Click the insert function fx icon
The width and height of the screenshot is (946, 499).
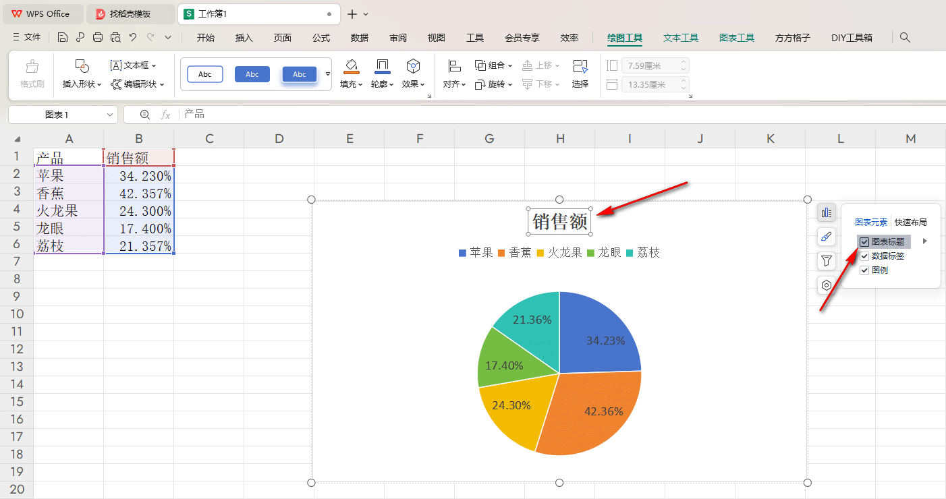(165, 115)
